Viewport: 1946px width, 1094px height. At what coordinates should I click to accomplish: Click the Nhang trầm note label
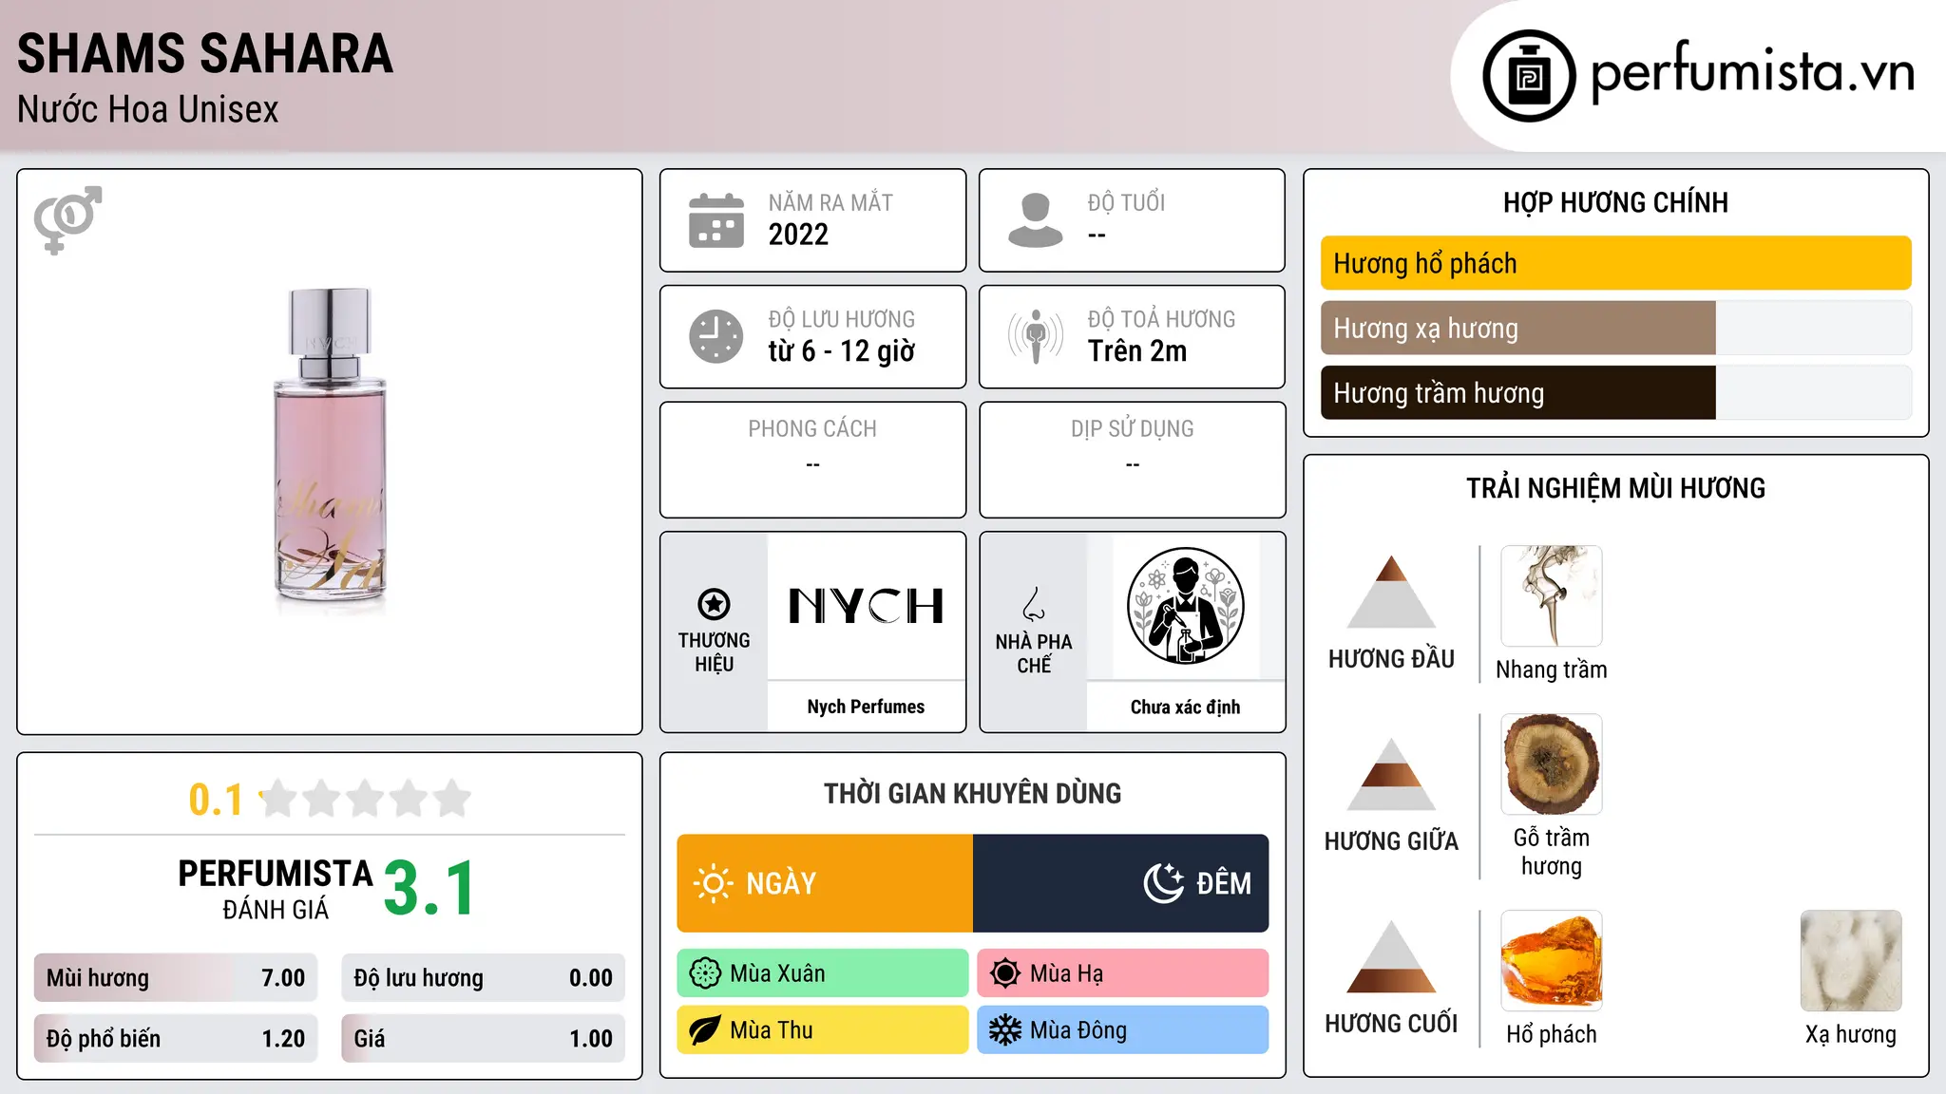tap(1552, 670)
